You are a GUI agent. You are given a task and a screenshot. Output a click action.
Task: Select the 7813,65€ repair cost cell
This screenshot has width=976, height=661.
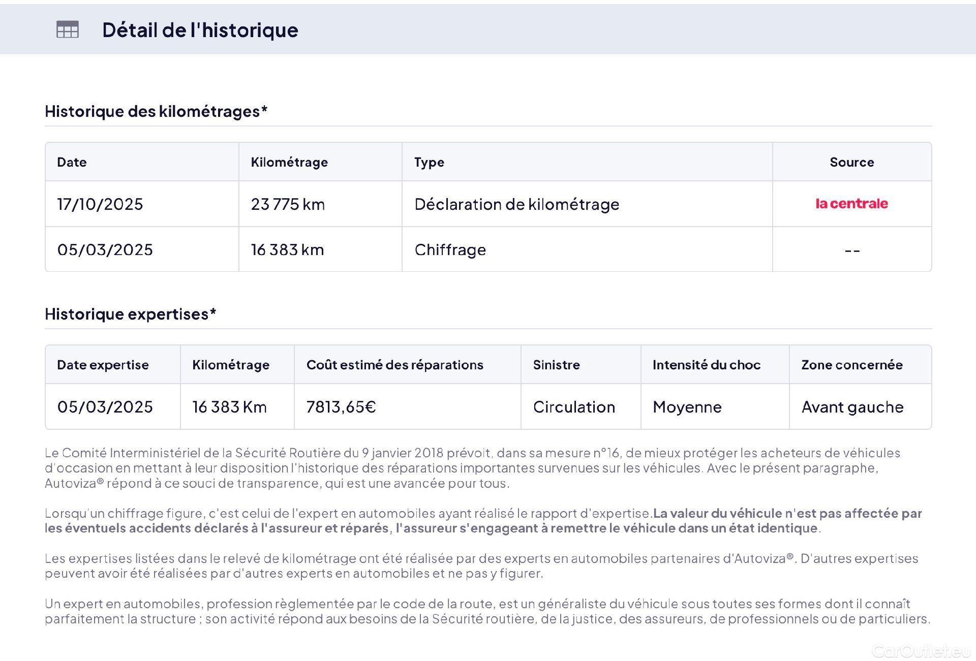tap(341, 407)
